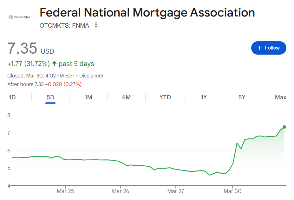Show the Max time range

coord(280,97)
